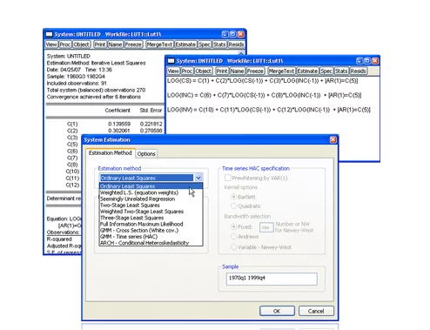Viewport: 430px width, 330px height.
Task: Click Estimate in the results window behind
Action: coord(185,44)
